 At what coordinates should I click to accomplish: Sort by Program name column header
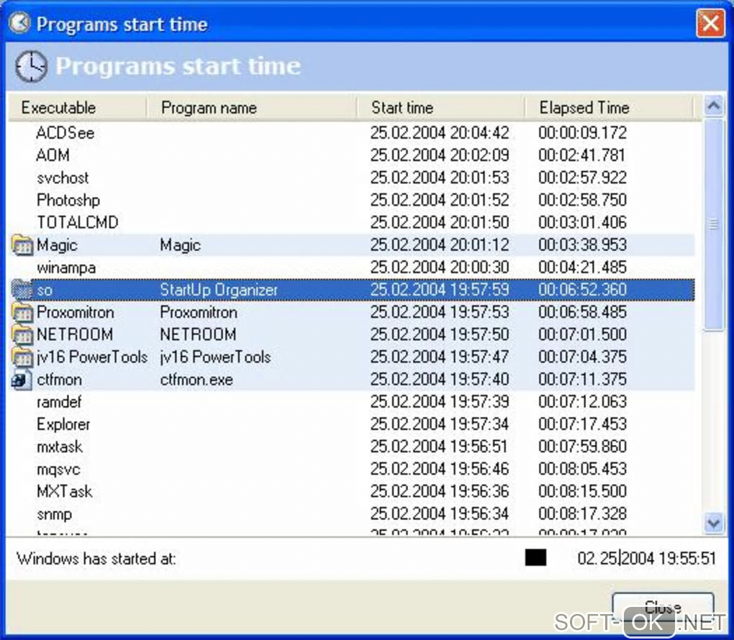coord(252,108)
